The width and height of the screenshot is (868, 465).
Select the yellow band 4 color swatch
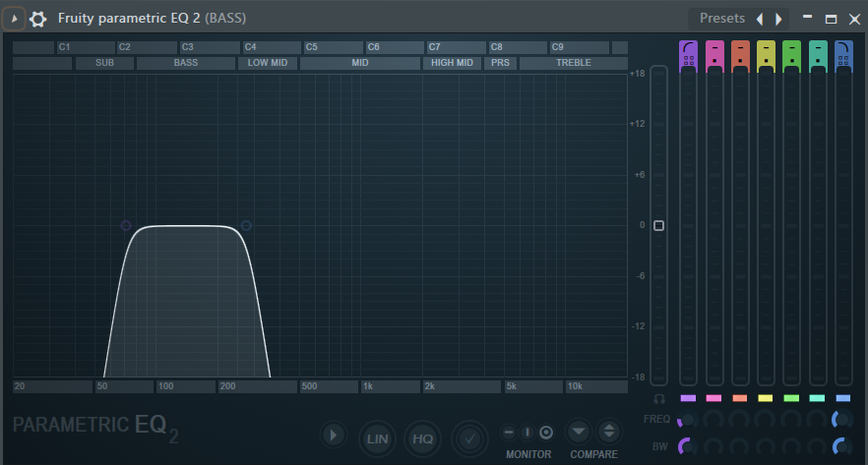pyautogui.click(x=766, y=398)
